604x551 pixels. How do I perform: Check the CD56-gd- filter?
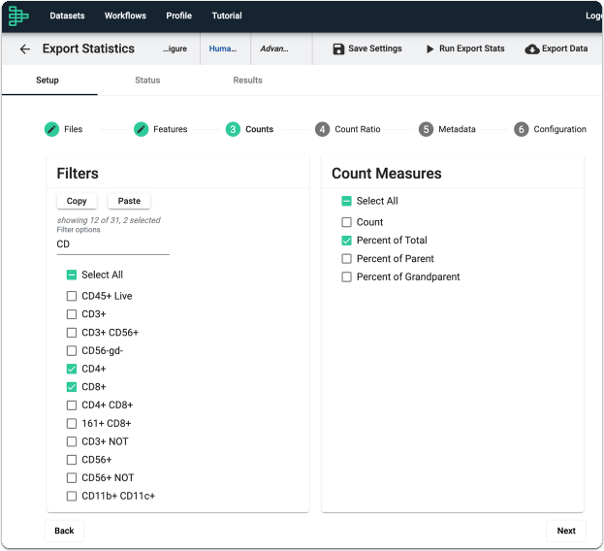[72, 350]
